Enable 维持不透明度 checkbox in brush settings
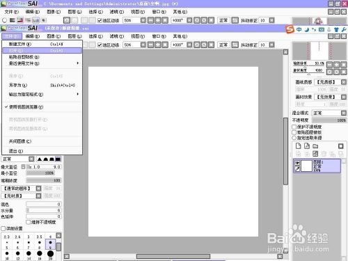The height and width of the screenshot is (261, 348). pos(29,222)
